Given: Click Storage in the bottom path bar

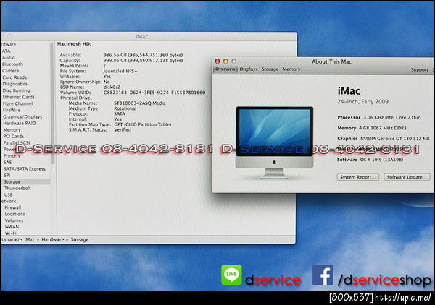Looking at the screenshot, I should pos(80,240).
